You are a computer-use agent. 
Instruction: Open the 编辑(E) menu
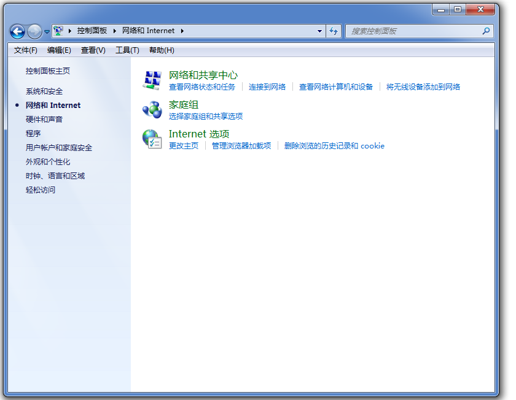[59, 50]
